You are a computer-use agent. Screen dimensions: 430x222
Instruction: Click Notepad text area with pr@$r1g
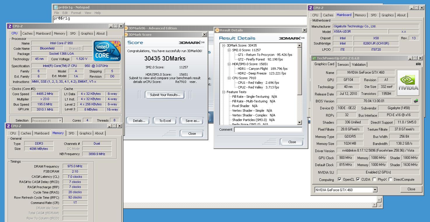pyautogui.click(x=179, y=19)
